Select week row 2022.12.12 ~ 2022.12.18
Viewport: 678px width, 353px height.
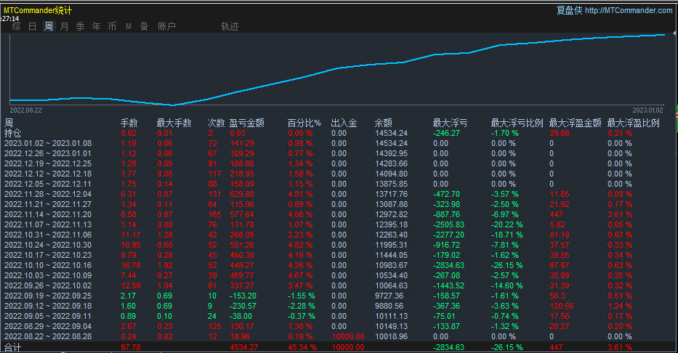[339, 174]
